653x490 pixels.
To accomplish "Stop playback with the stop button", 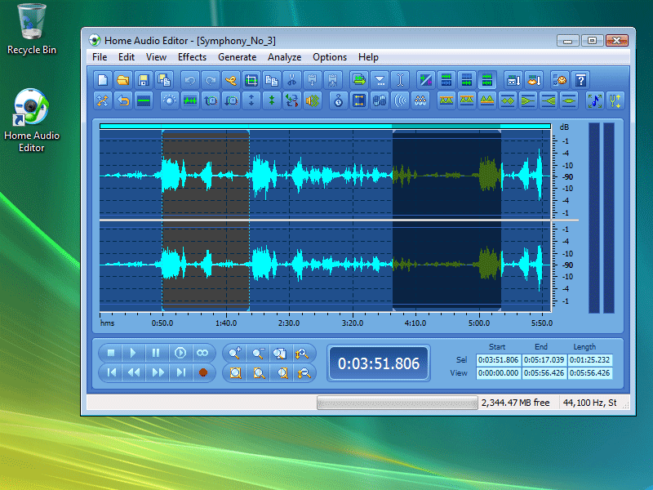I will click(x=111, y=353).
